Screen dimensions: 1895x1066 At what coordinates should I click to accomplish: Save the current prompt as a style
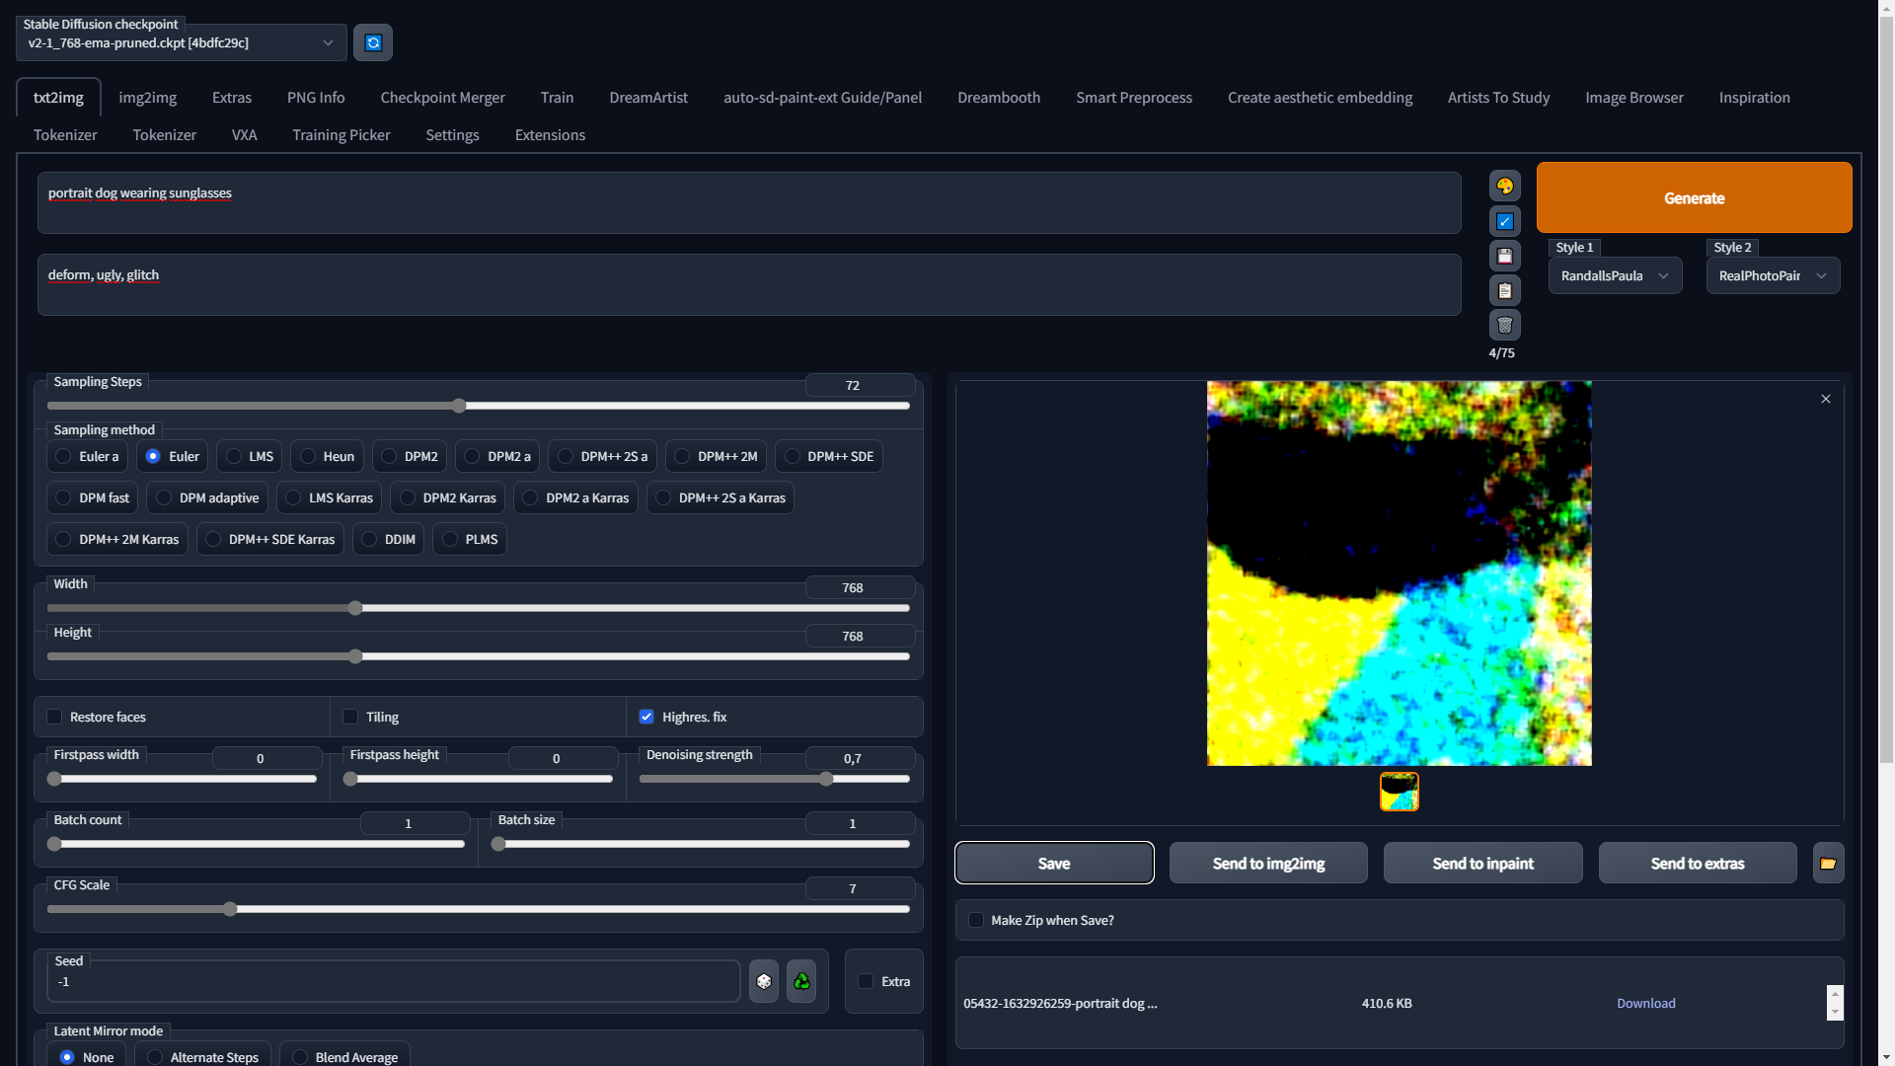point(1504,256)
